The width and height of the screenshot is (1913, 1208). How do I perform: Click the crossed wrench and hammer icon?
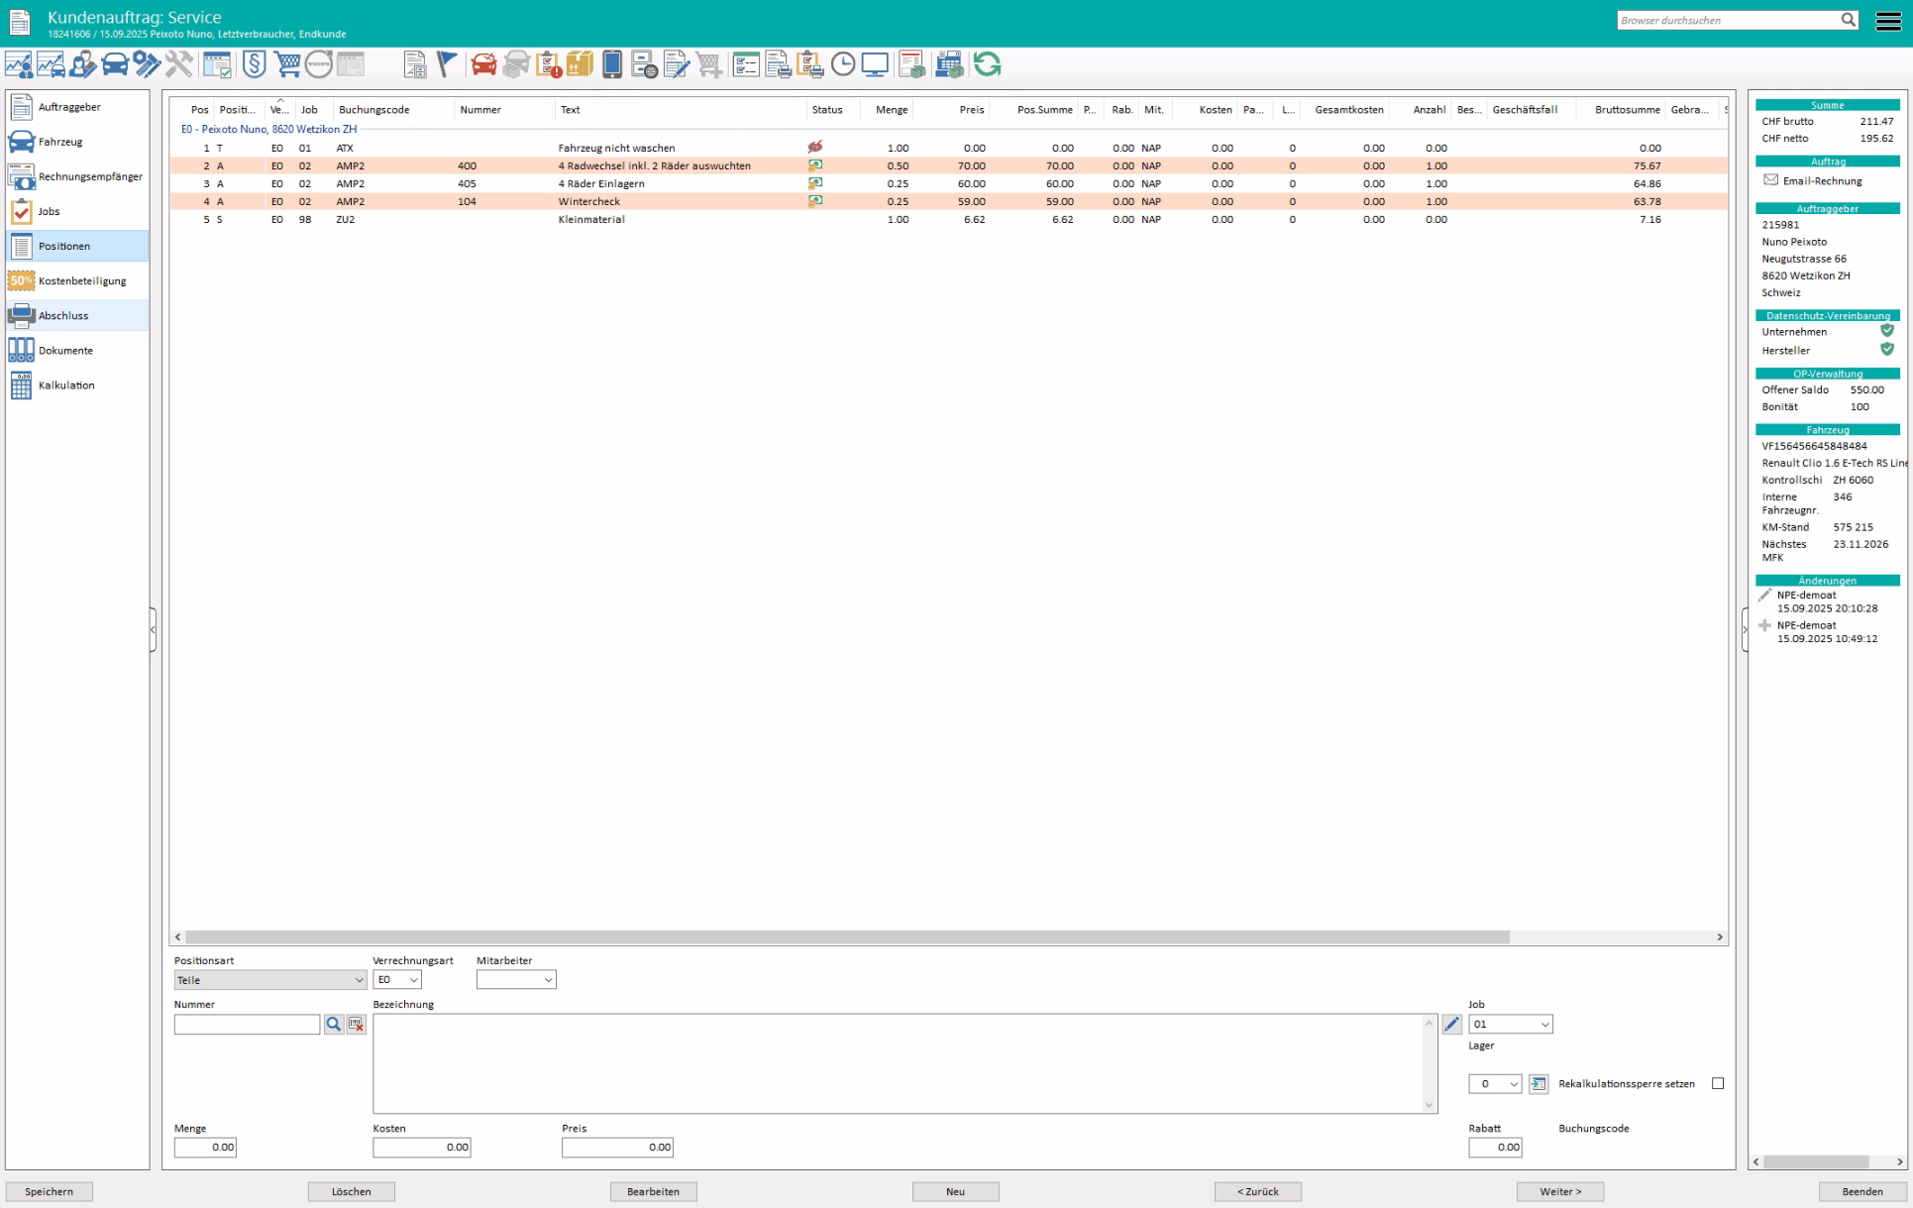pyautogui.click(x=179, y=65)
